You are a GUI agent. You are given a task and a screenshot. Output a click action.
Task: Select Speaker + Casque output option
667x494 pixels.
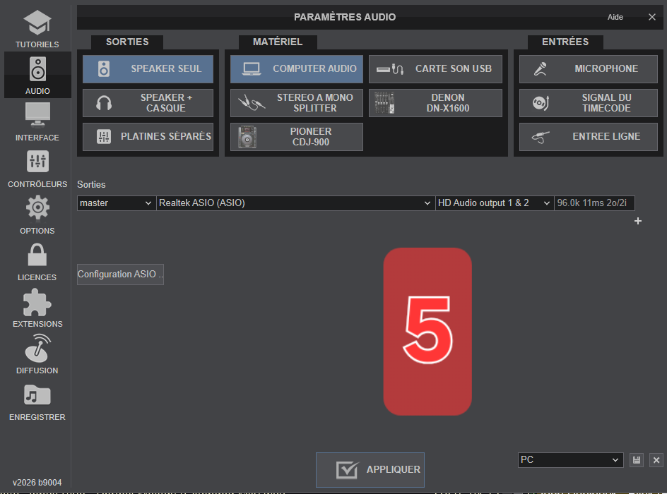coord(148,103)
